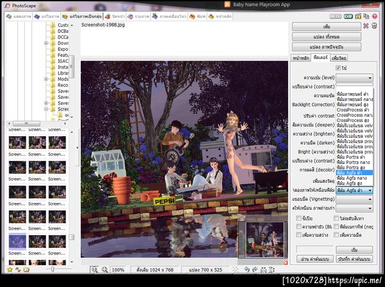The height and width of the screenshot is (287, 385).
Task: Enable the เพิ่มความมืด checkbox
Action: (x=336, y=234)
